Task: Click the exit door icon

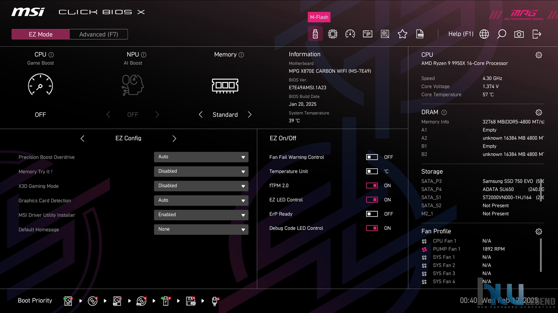Action: click(537, 34)
